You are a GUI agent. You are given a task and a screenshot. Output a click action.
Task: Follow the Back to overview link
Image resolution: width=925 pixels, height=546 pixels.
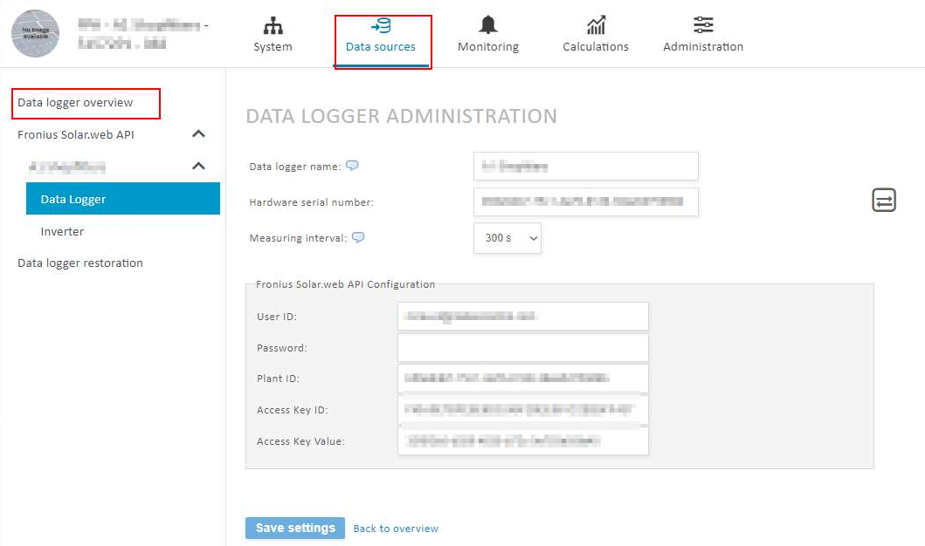click(396, 528)
